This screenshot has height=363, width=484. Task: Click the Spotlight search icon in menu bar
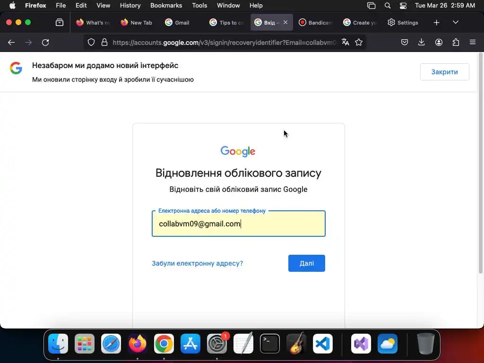388,5
